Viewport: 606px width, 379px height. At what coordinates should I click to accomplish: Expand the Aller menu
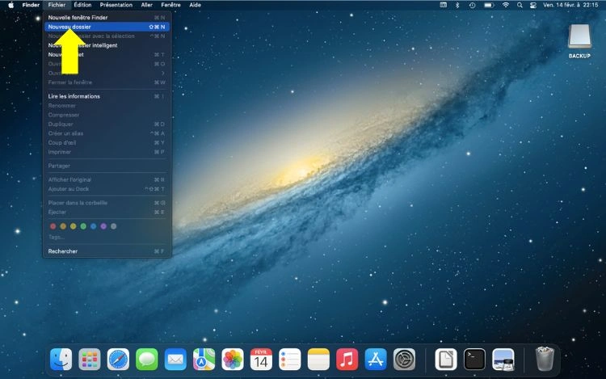tap(146, 5)
